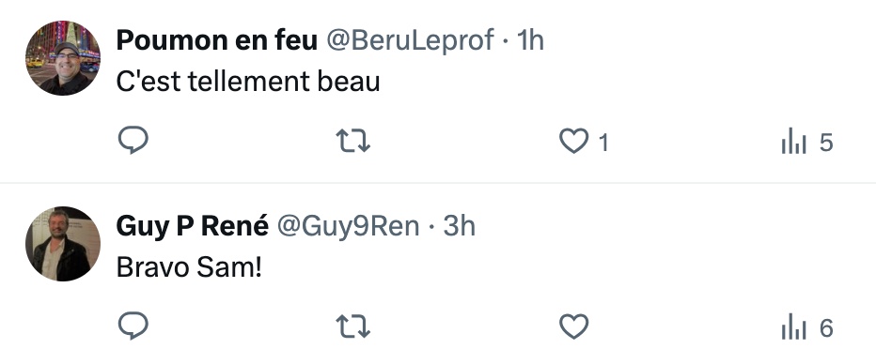Retweet the "Bravo Sam!" post

353,326
